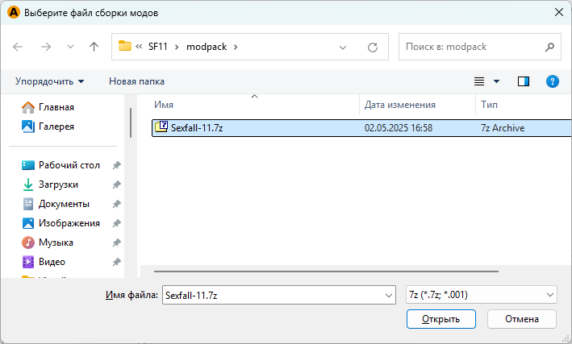This screenshot has height=344, width=572.
Task: Expand the recent locations dropdown
Action: coord(70,47)
